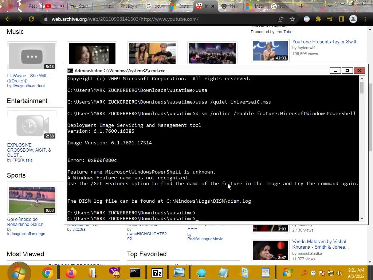Open 'Gol olímpico do Ronaldinho Gaúch...' link
Image resolution: width=373 pixels, height=280 pixels.
[27, 222]
